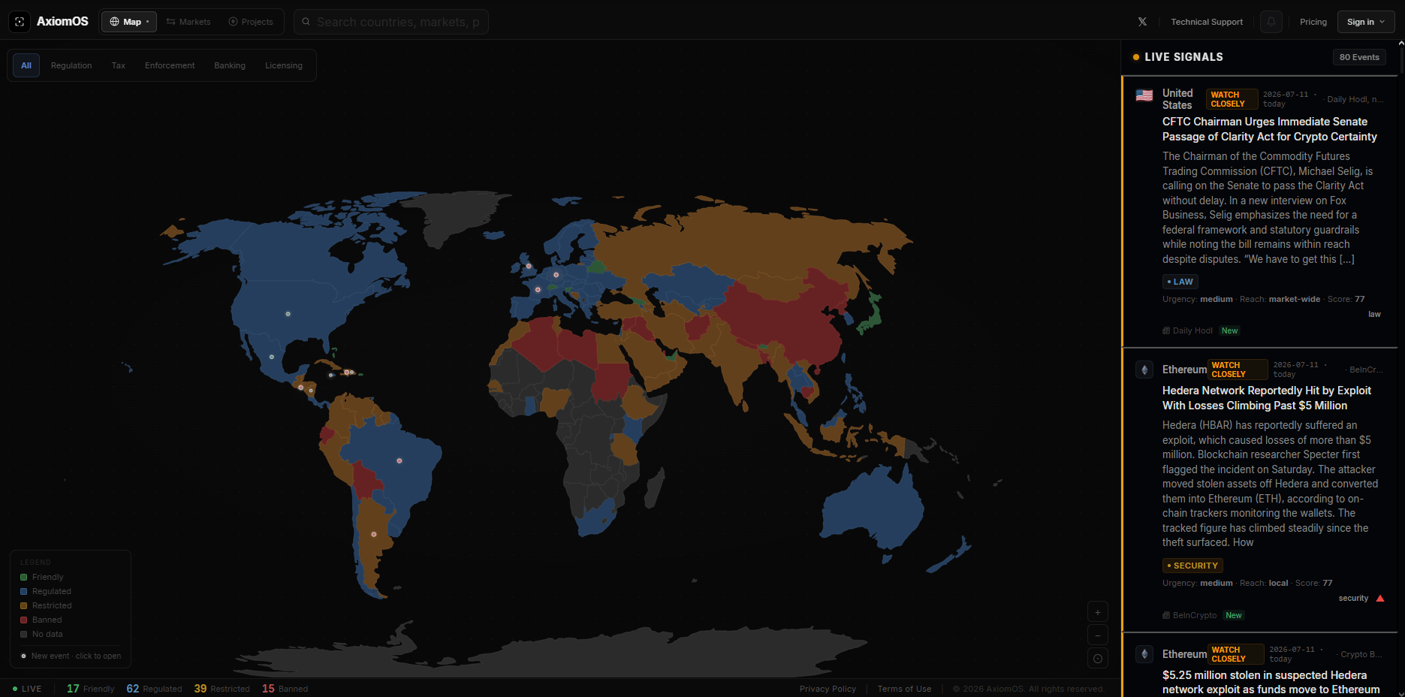Open the X social media link
This screenshot has height=697, width=1405.
[1142, 22]
